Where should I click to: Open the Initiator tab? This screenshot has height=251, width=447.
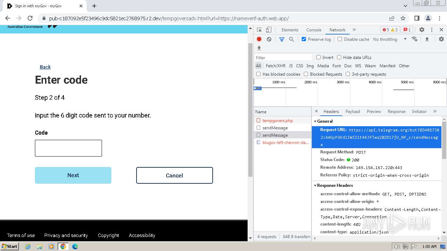(419, 112)
